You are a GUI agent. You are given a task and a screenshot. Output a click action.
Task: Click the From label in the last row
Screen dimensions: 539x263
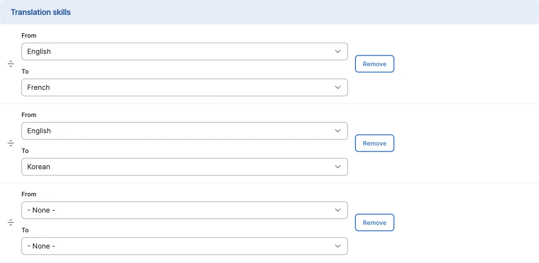pyautogui.click(x=29, y=194)
